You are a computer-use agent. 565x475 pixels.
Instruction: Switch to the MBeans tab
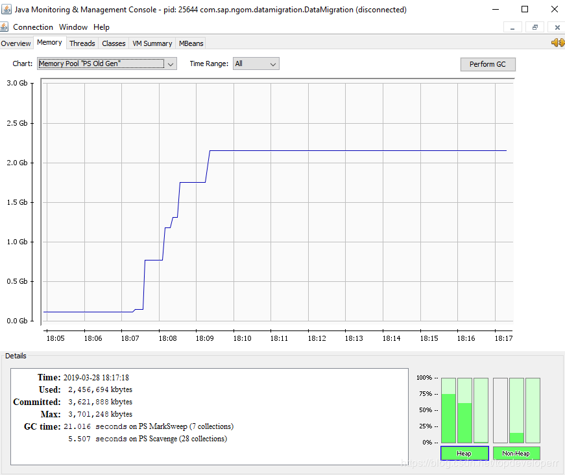(x=191, y=43)
